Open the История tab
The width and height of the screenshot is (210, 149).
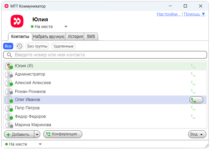coord(75,37)
